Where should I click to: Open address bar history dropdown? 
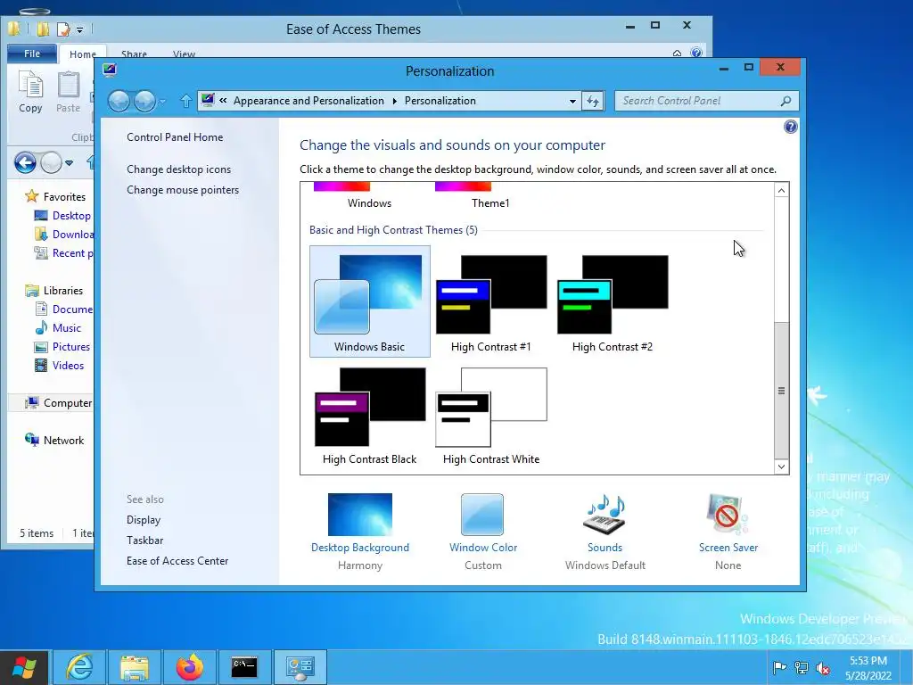[x=572, y=101]
